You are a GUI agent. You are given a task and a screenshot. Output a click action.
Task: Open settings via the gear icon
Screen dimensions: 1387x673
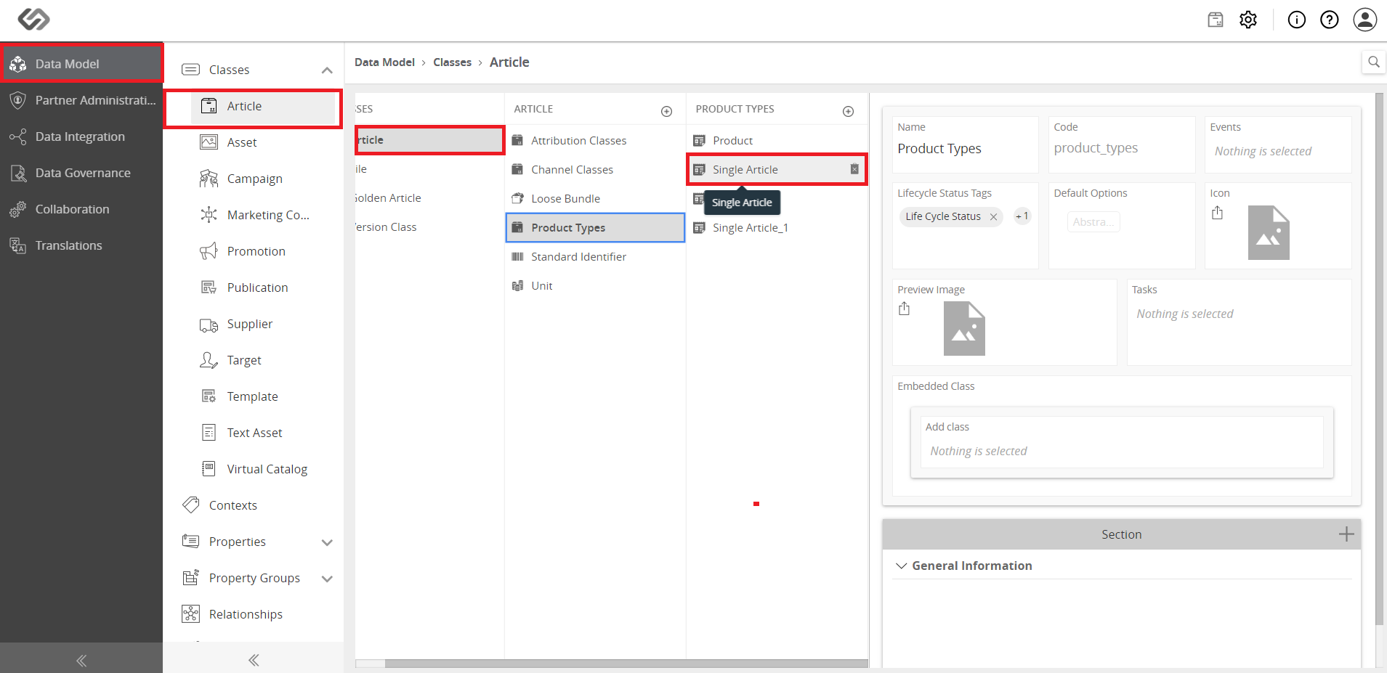click(x=1248, y=20)
